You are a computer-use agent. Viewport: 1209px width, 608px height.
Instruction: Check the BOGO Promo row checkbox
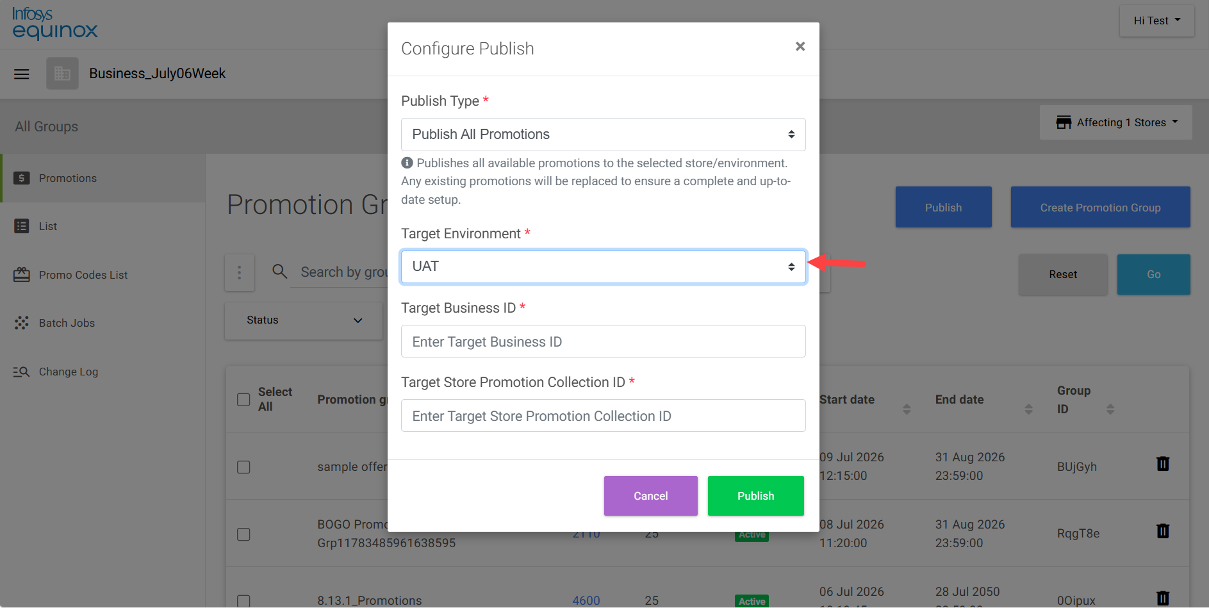tap(243, 534)
